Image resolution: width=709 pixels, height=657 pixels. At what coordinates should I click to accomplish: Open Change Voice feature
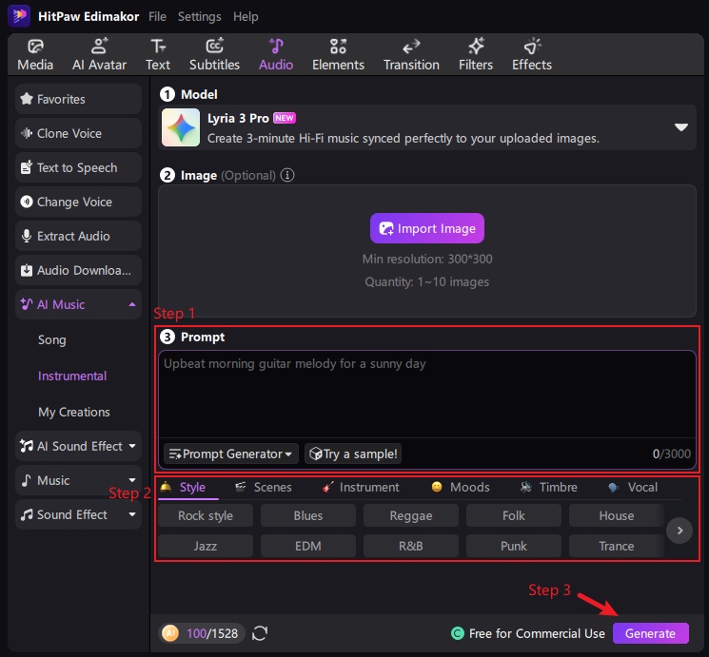pos(78,202)
